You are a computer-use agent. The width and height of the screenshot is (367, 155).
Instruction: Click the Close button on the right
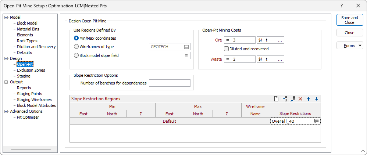pos(349,33)
